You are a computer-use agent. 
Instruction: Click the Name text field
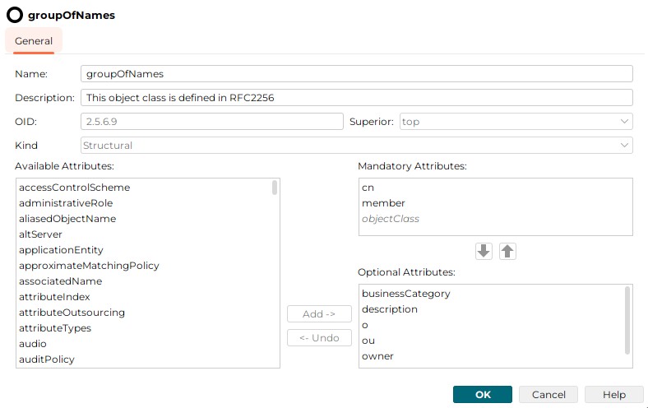coord(356,74)
